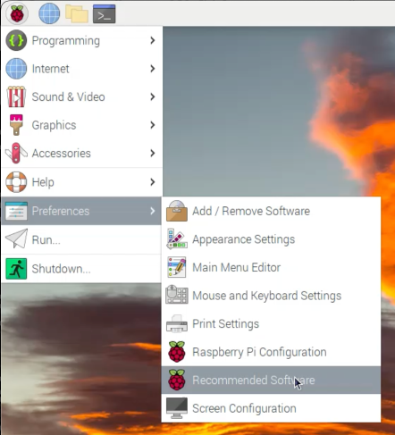Click the Main Menu Editor pencil icon

pos(177,267)
